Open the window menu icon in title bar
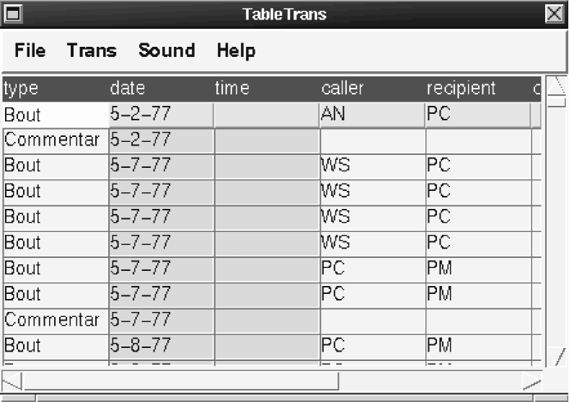569x402 pixels. [x=13, y=13]
